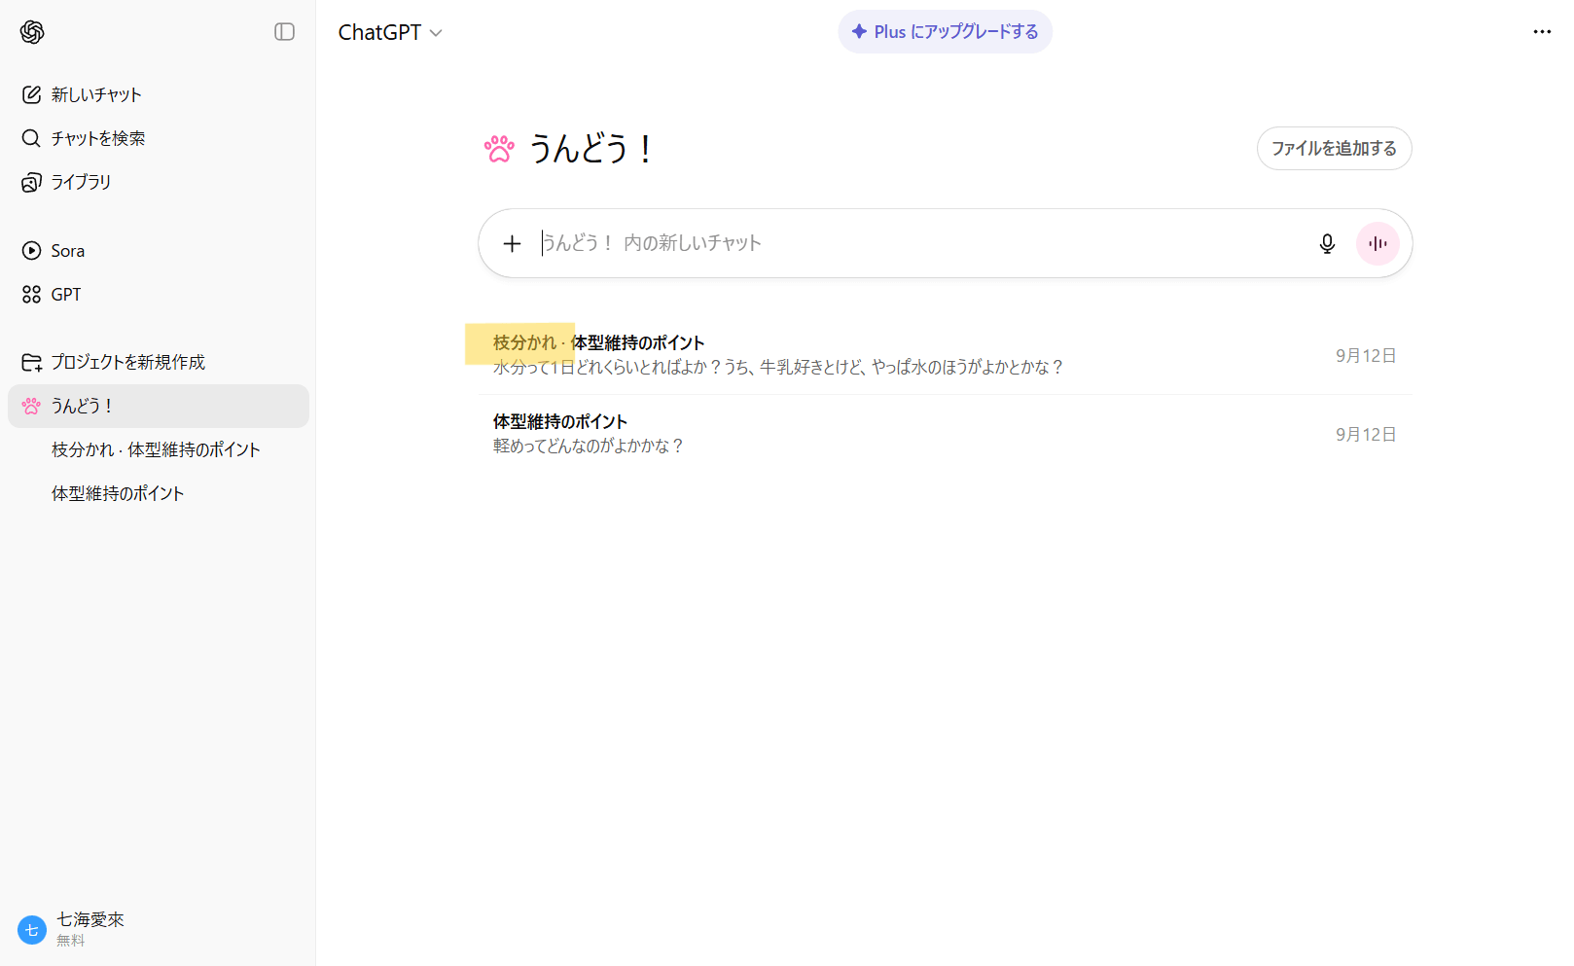Click ファイルを追加する button

click(x=1334, y=149)
